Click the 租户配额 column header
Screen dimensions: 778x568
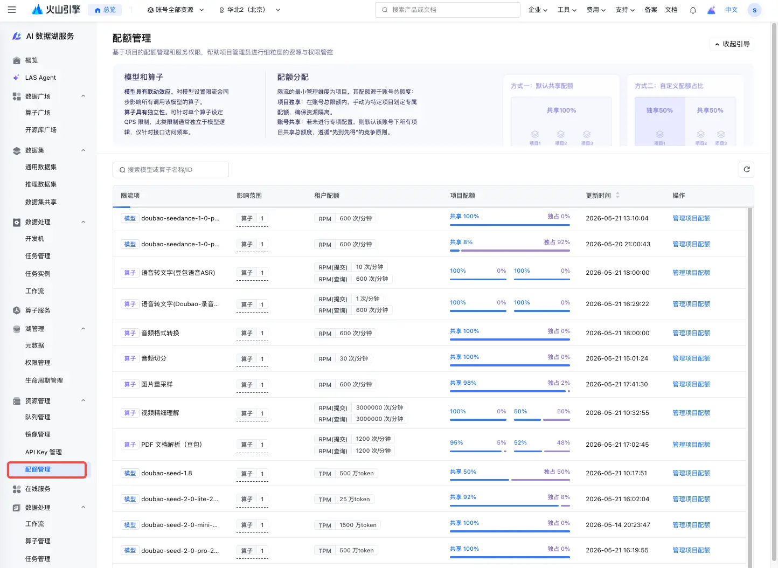pyautogui.click(x=327, y=196)
